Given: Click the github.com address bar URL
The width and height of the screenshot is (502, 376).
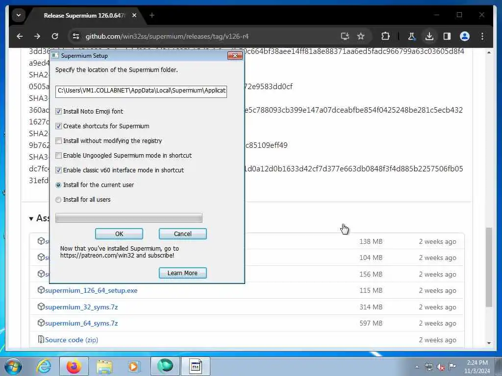Looking at the screenshot, I should point(167,36).
